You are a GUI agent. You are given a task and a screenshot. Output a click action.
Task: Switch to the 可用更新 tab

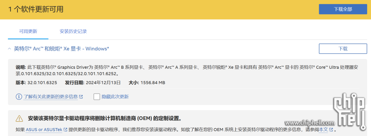pyautogui.click(x=28, y=31)
